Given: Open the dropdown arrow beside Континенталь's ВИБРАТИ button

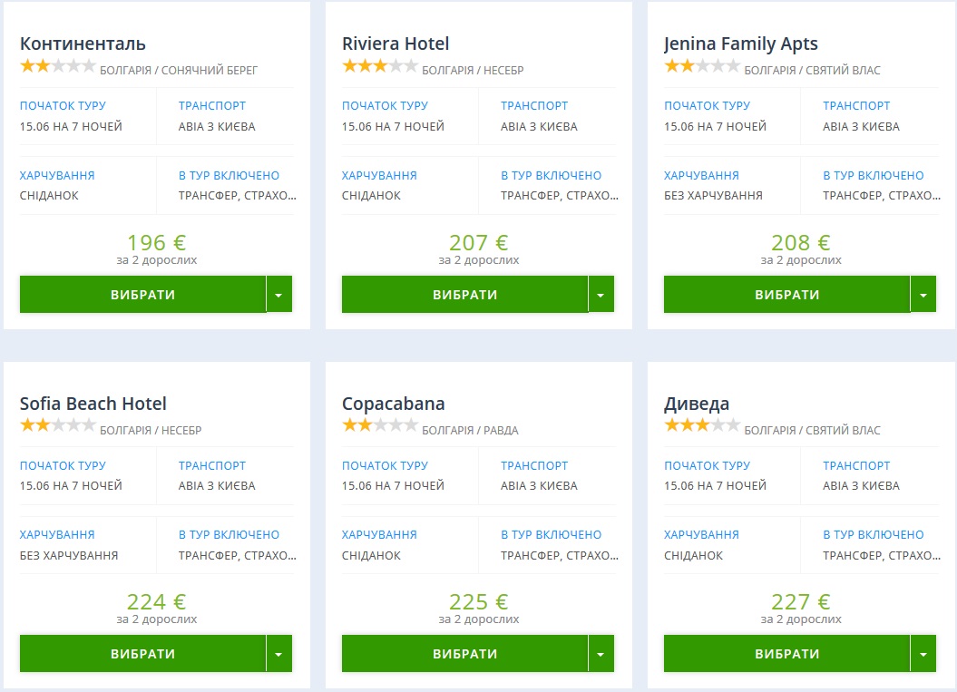Looking at the screenshot, I should [x=279, y=295].
